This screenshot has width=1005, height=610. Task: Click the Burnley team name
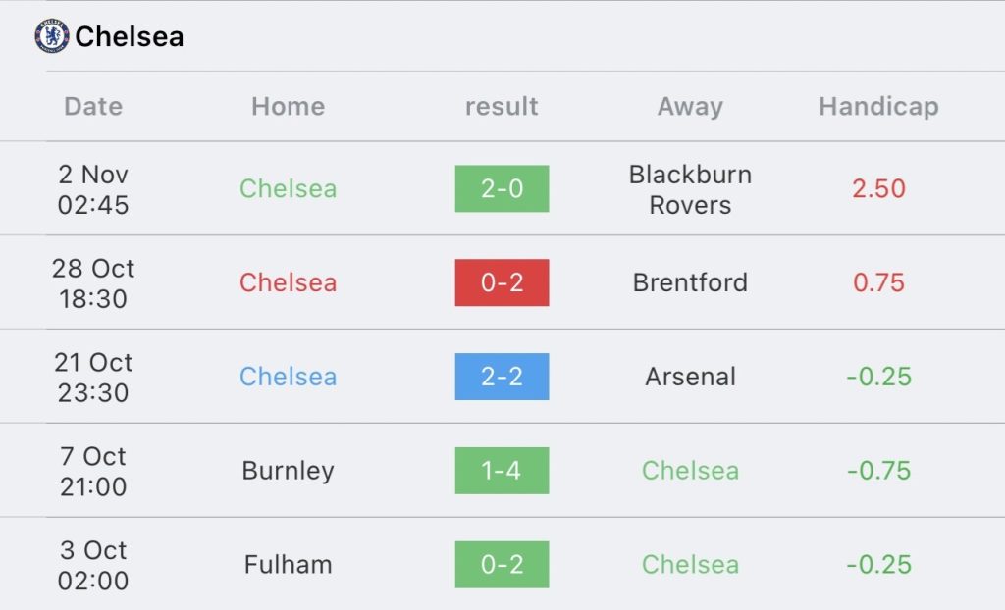pos(288,471)
